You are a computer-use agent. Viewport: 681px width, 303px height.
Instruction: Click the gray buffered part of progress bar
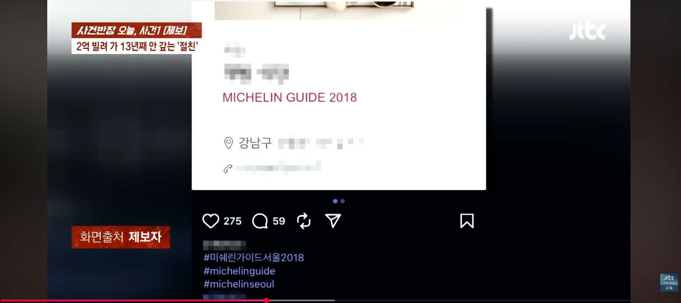[x=301, y=300]
